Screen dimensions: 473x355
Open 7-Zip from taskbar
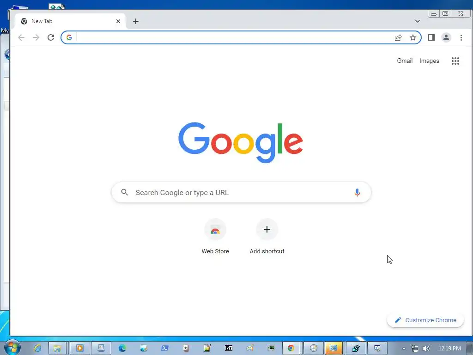tap(229, 349)
